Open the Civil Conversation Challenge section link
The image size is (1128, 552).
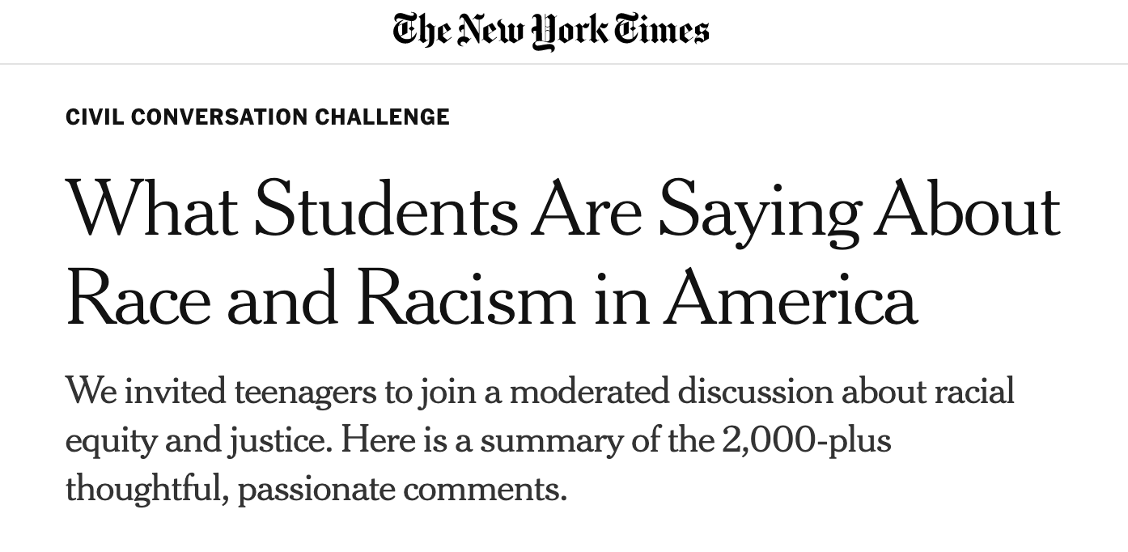coord(257,117)
